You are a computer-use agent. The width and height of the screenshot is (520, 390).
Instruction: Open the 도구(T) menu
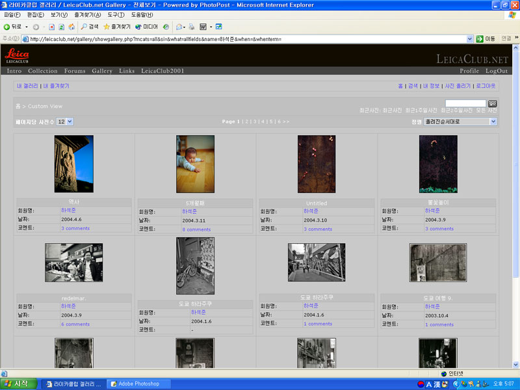117,14
